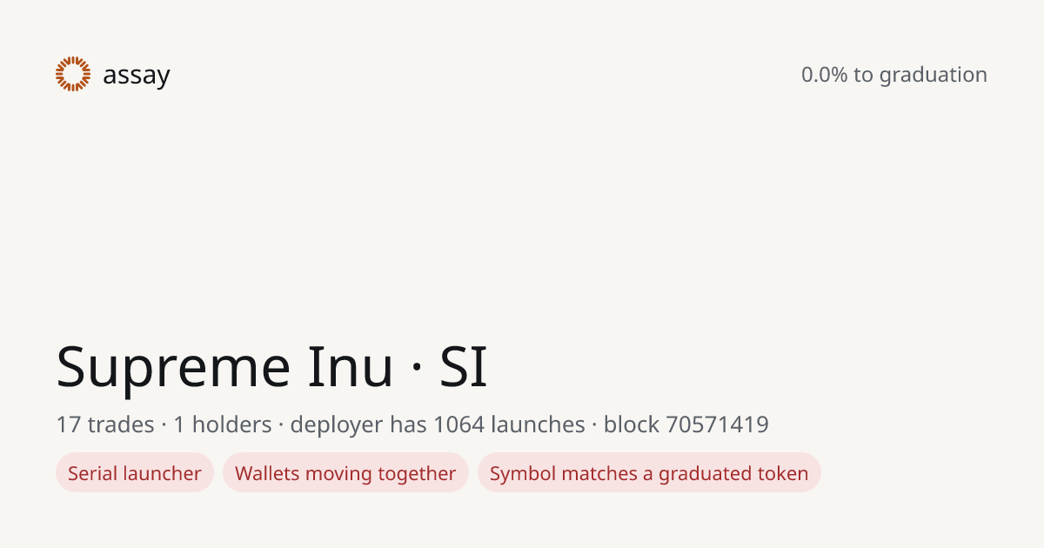Click the deployer has 1064 launches text

point(438,424)
